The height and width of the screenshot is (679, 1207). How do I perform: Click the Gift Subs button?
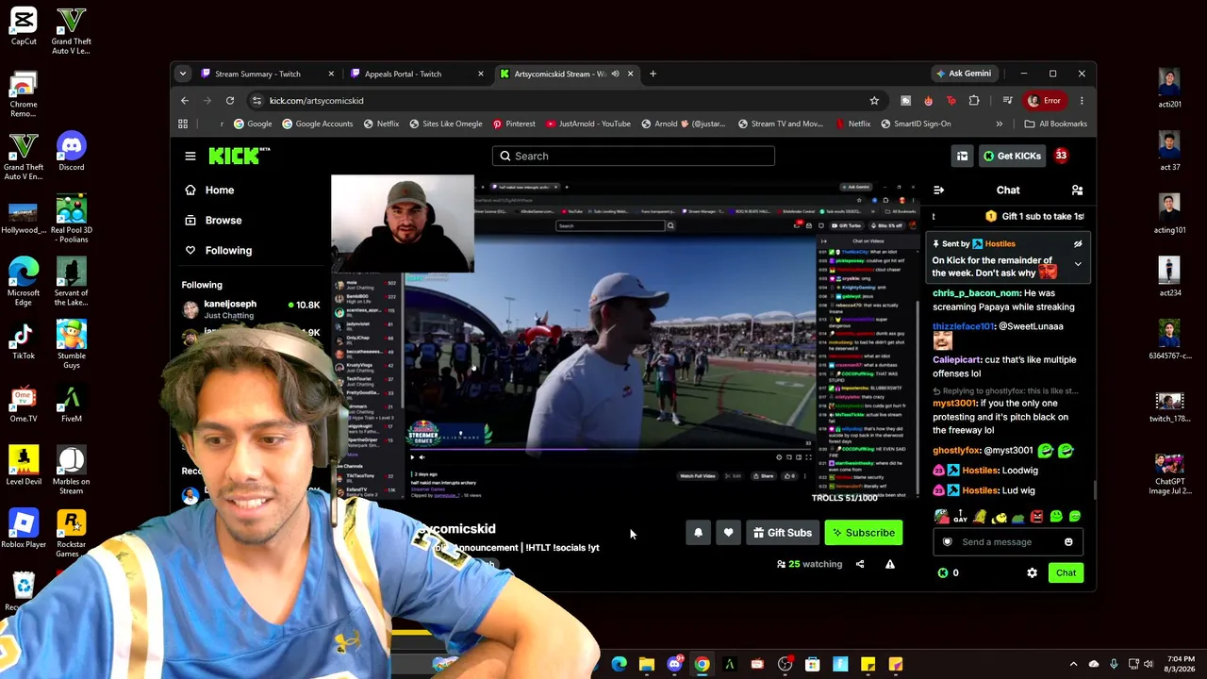pyautogui.click(x=782, y=533)
